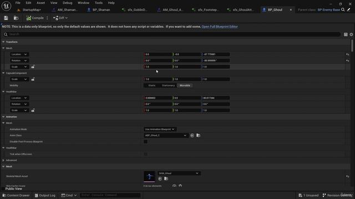Image resolution: width=355 pixels, height=199 pixels.
Task: Focus the console command input
Action: 110,195
